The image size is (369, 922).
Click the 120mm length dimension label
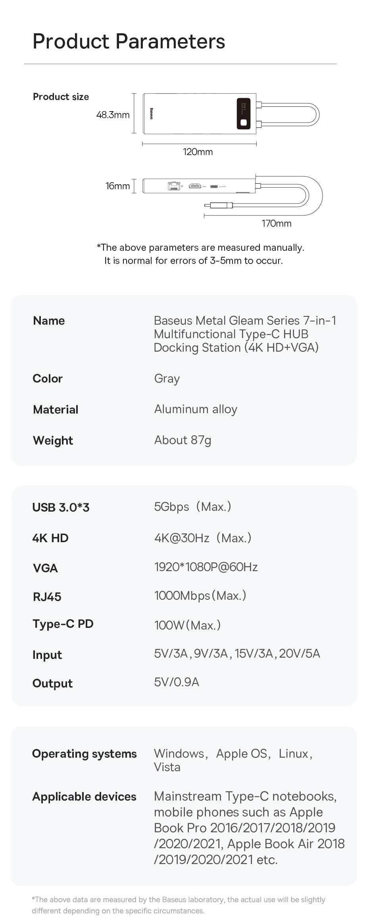[x=198, y=152]
